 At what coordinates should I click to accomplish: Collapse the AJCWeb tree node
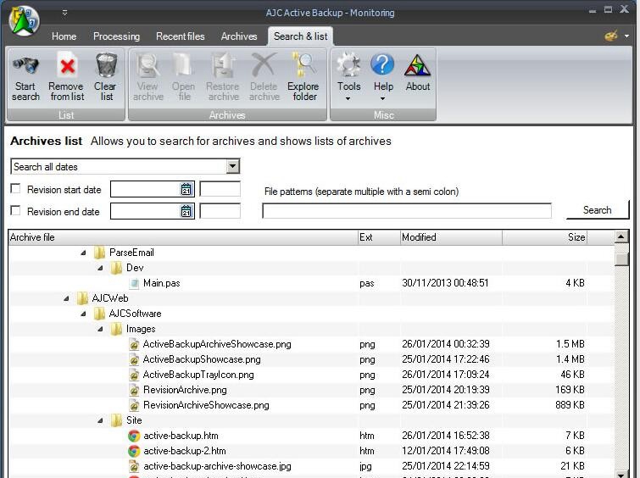(66, 299)
